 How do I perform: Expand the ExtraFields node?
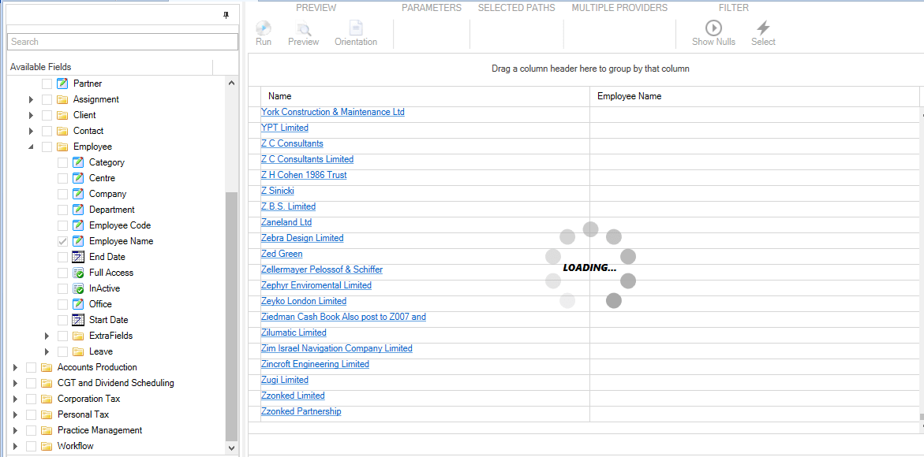click(x=46, y=335)
